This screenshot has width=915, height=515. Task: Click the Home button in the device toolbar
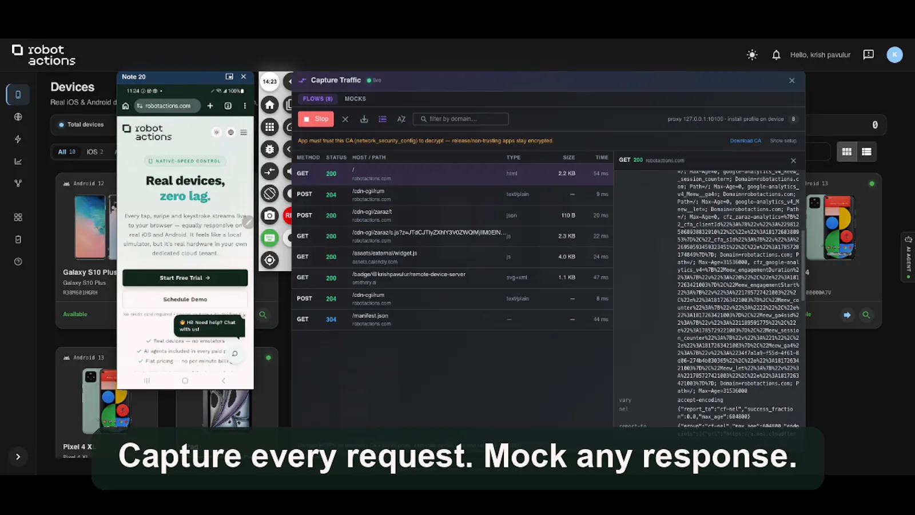270,105
